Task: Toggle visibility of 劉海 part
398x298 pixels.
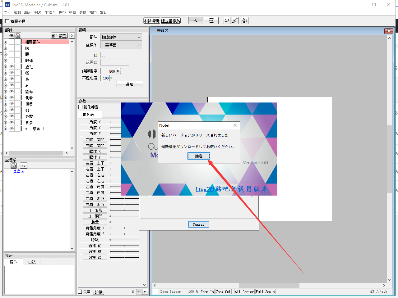Action: click(12, 91)
